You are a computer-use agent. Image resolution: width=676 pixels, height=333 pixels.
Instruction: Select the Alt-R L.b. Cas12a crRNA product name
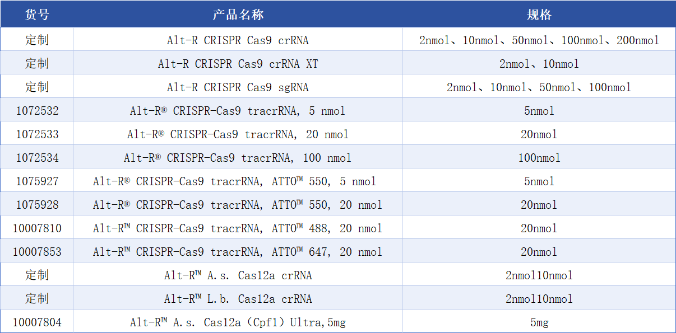pos(238,299)
